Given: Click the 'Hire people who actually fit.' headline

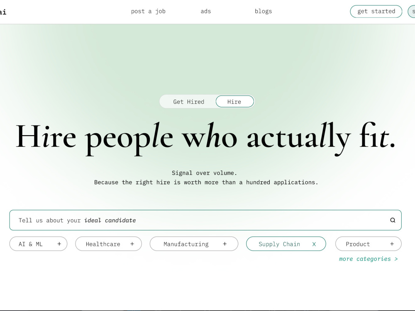Looking at the screenshot, I should pos(205,138).
